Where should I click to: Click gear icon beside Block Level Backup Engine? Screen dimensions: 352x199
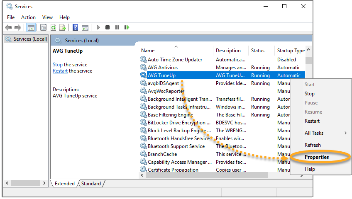point(144,131)
